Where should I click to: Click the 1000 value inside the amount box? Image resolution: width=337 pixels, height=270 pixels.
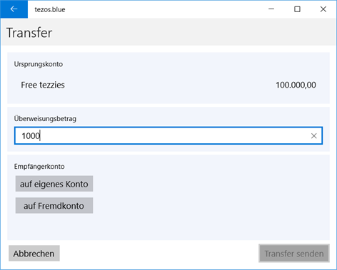31,136
